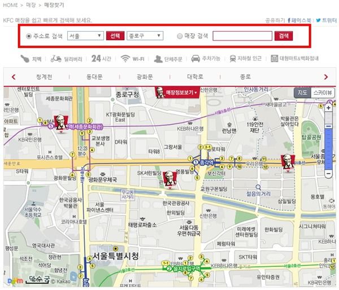The width and height of the screenshot is (339, 290).
Task: Select the 종로 area tab
Action: (245, 77)
